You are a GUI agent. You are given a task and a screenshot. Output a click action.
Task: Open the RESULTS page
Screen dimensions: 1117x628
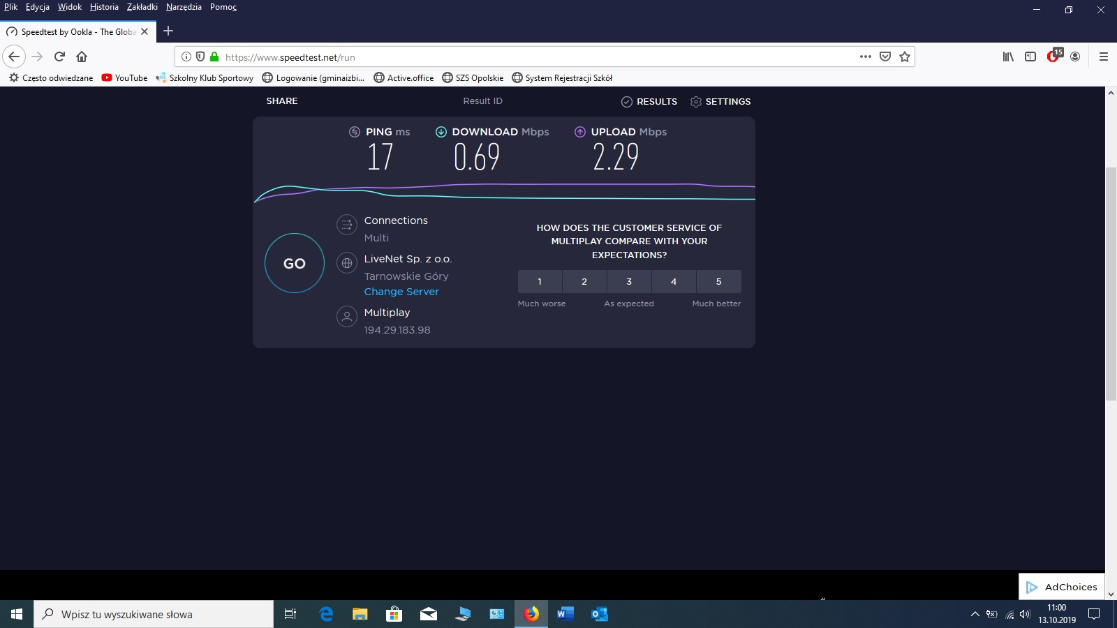click(x=649, y=102)
